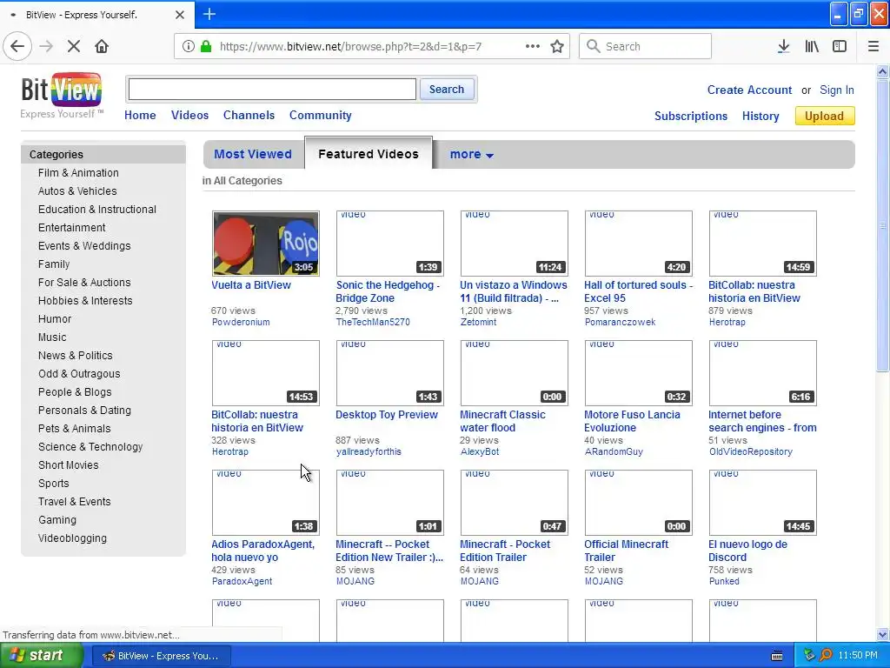This screenshot has height=668, width=890.
Task: Click the Upload button
Action: tap(824, 116)
